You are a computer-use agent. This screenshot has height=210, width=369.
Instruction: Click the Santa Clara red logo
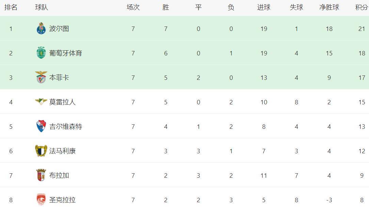(x=41, y=200)
